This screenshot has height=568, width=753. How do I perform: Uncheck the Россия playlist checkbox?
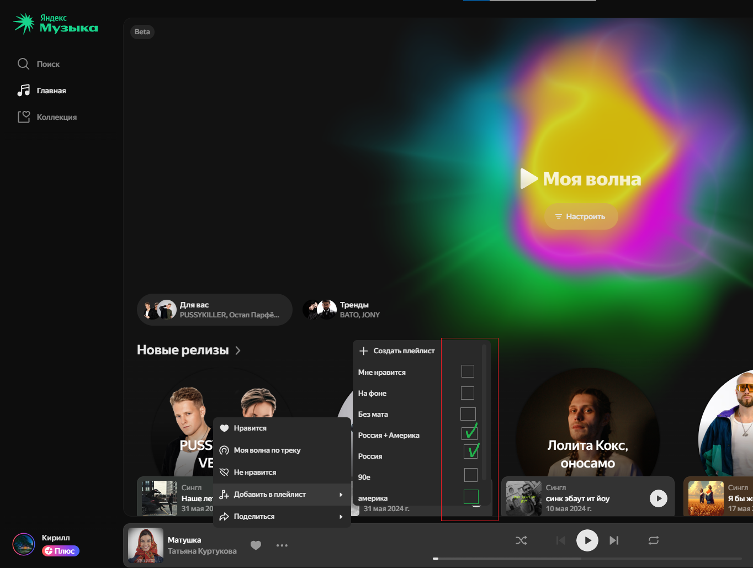(471, 452)
